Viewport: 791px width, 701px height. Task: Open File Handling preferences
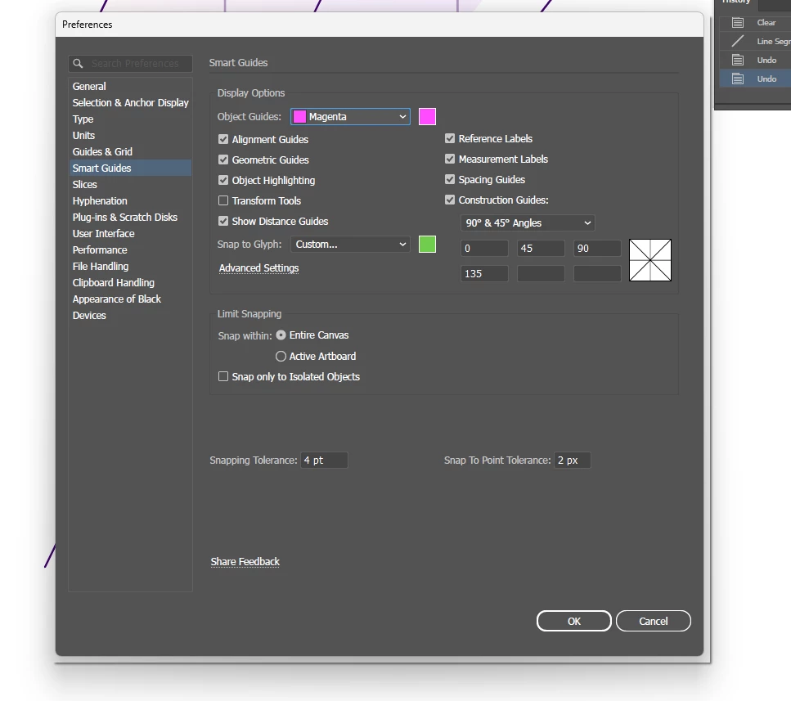(101, 267)
